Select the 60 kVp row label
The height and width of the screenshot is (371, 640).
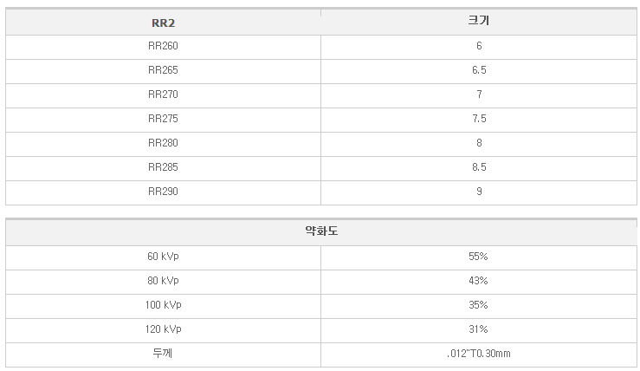point(164,257)
